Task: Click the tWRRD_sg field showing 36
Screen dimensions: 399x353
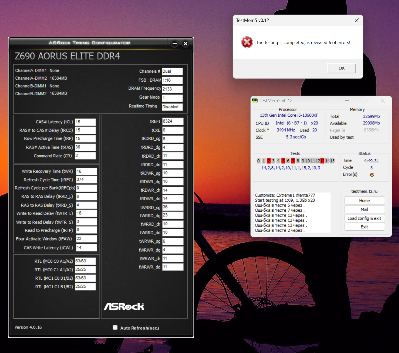Action: (x=173, y=207)
